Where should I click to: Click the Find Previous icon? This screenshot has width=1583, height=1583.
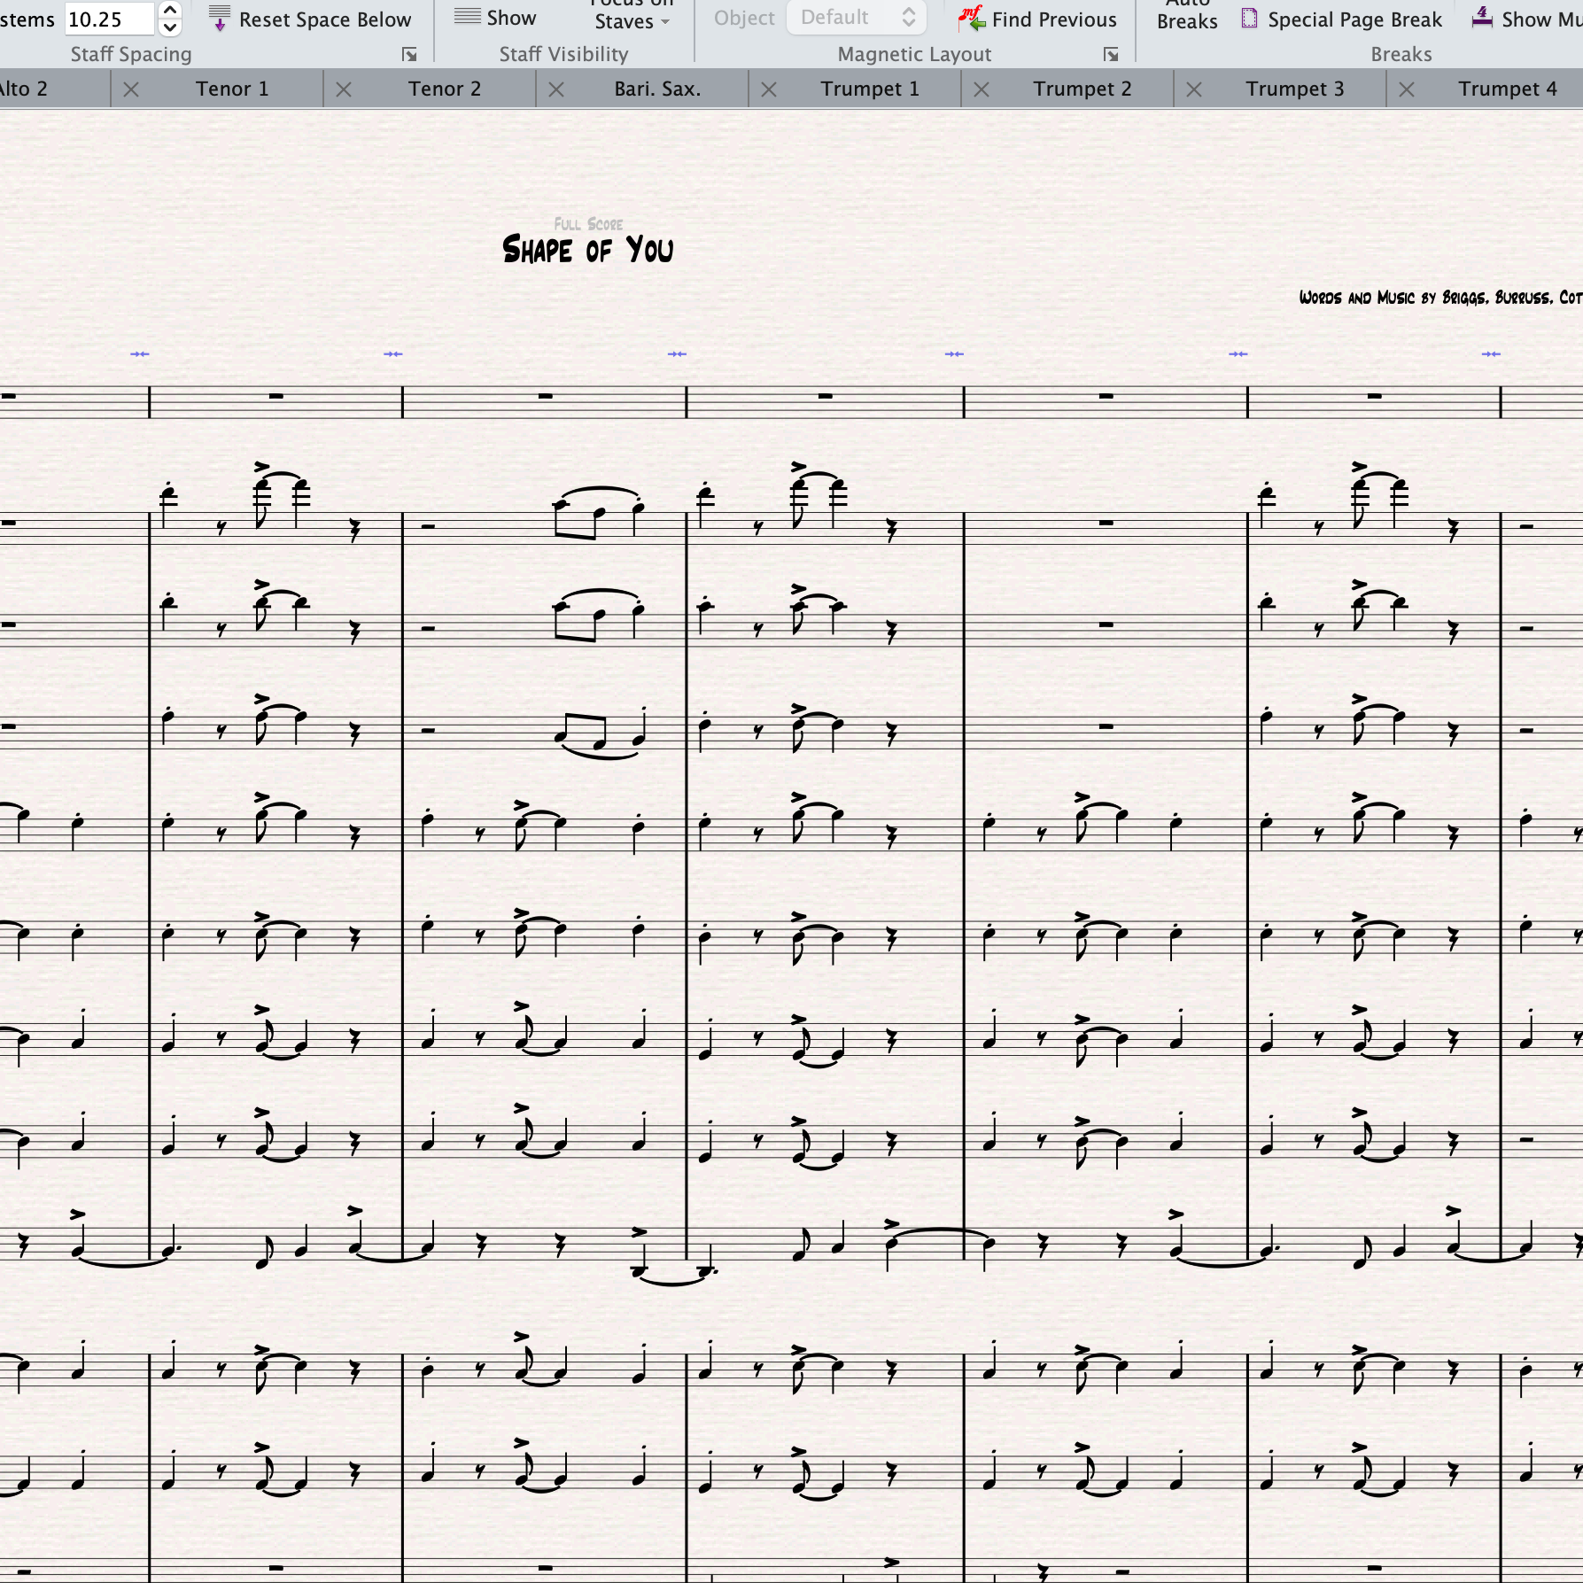(x=972, y=18)
